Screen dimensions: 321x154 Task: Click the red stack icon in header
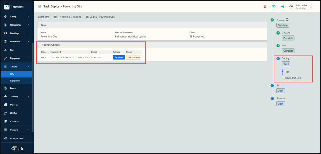265,6
